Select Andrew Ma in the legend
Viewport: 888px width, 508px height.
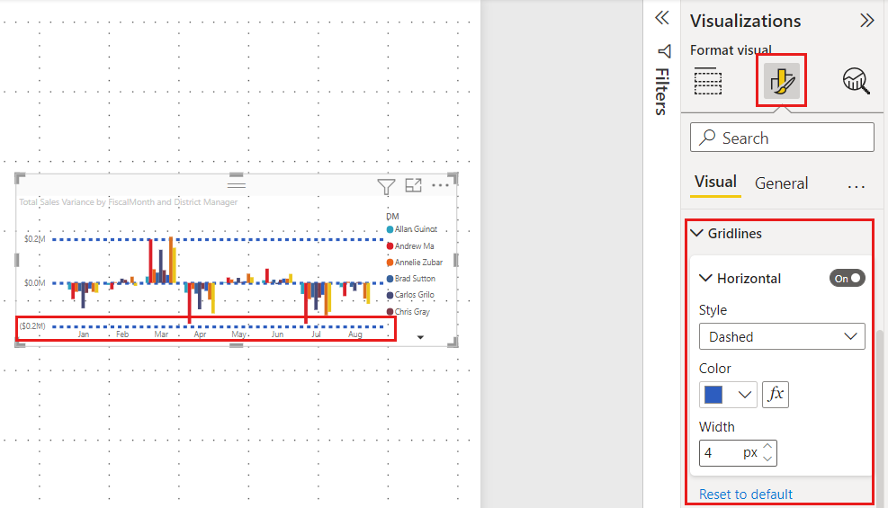tap(410, 246)
